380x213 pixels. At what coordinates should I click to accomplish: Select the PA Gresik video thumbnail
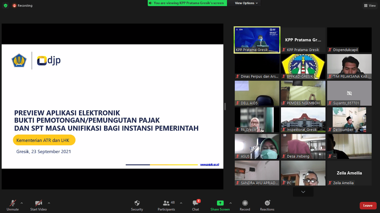click(x=257, y=120)
